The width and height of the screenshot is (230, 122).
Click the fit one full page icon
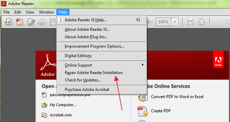point(202,22)
